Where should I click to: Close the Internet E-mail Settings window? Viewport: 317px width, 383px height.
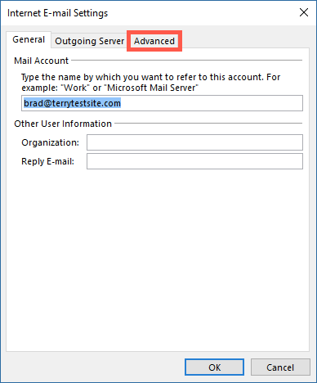coord(304,12)
